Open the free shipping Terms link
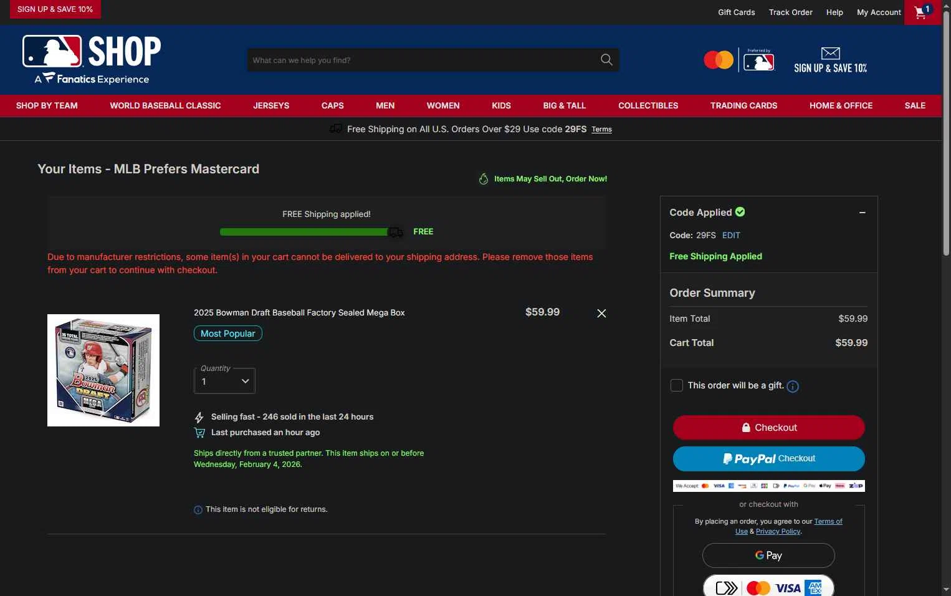This screenshot has height=596, width=951. 601,130
